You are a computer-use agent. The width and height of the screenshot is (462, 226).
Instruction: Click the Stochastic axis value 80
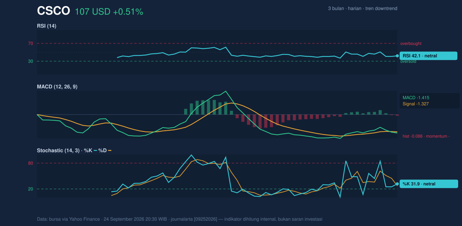tap(30, 163)
